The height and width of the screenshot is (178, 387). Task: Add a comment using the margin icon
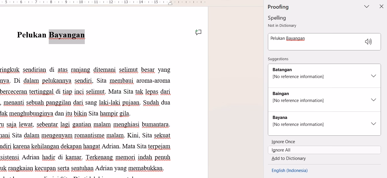pos(198,32)
